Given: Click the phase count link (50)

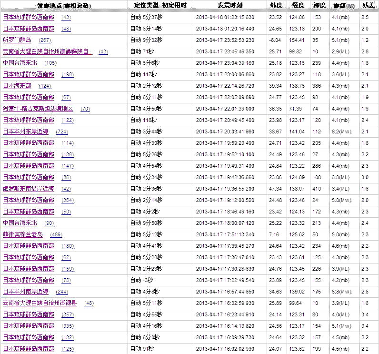Looking at the screenshot, I should click(66, 212).
